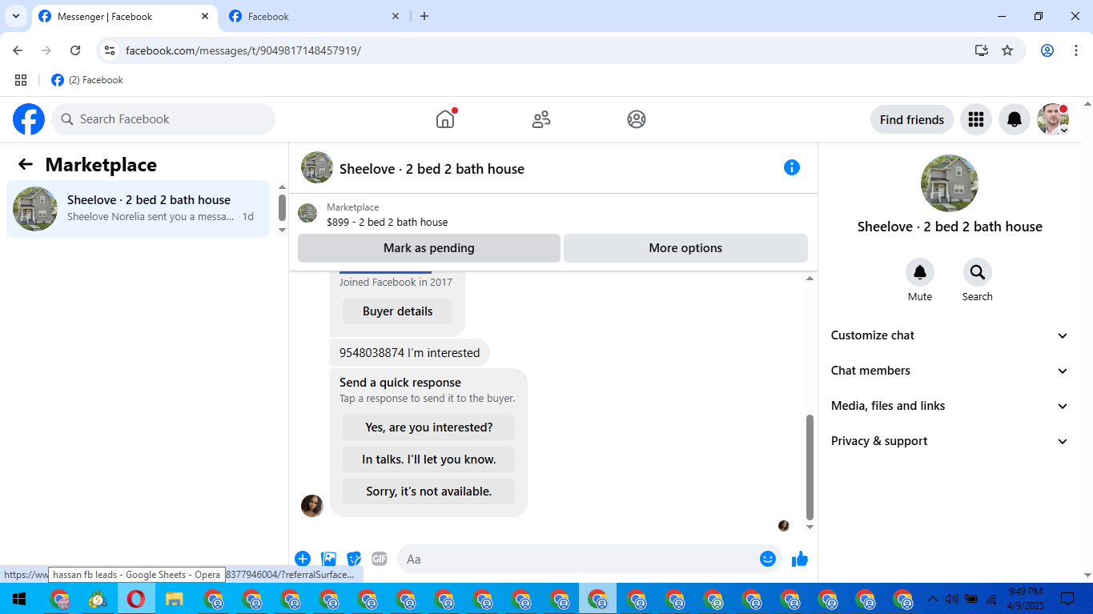This screenshot has height=614, width=1093.
Task: Open the Chrome tab search dropdown
Action: coord(15,16)
